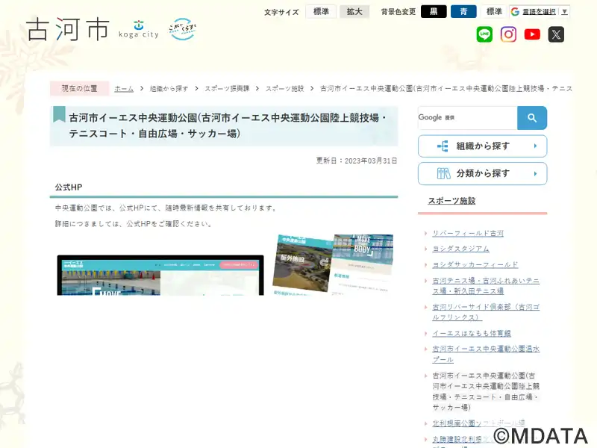Set text size to 拡大
Image resolution: width=597 pixels, height=448 pixels.
(354, 12)
